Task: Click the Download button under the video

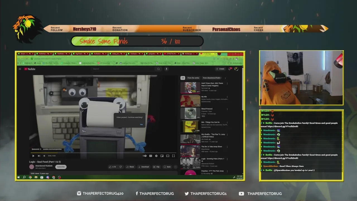Action: click(x=144, y=167)
